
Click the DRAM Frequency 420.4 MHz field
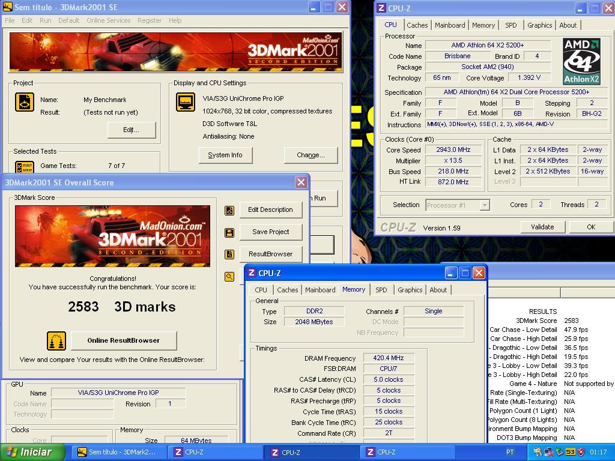(389, 358)
